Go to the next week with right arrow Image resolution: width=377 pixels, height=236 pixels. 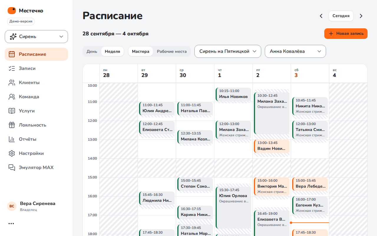(x=361, y=16)
